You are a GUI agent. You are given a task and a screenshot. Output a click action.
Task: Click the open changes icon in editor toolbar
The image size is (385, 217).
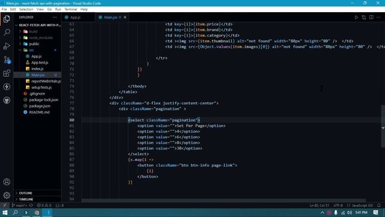[363, 17]
